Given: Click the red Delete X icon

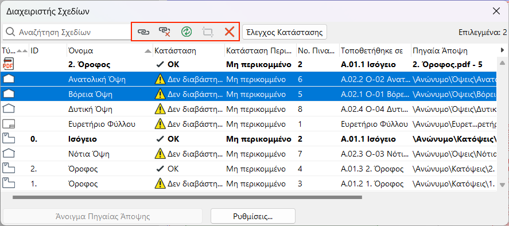Looking at the screenshot, I should click(x=229, y=32).
